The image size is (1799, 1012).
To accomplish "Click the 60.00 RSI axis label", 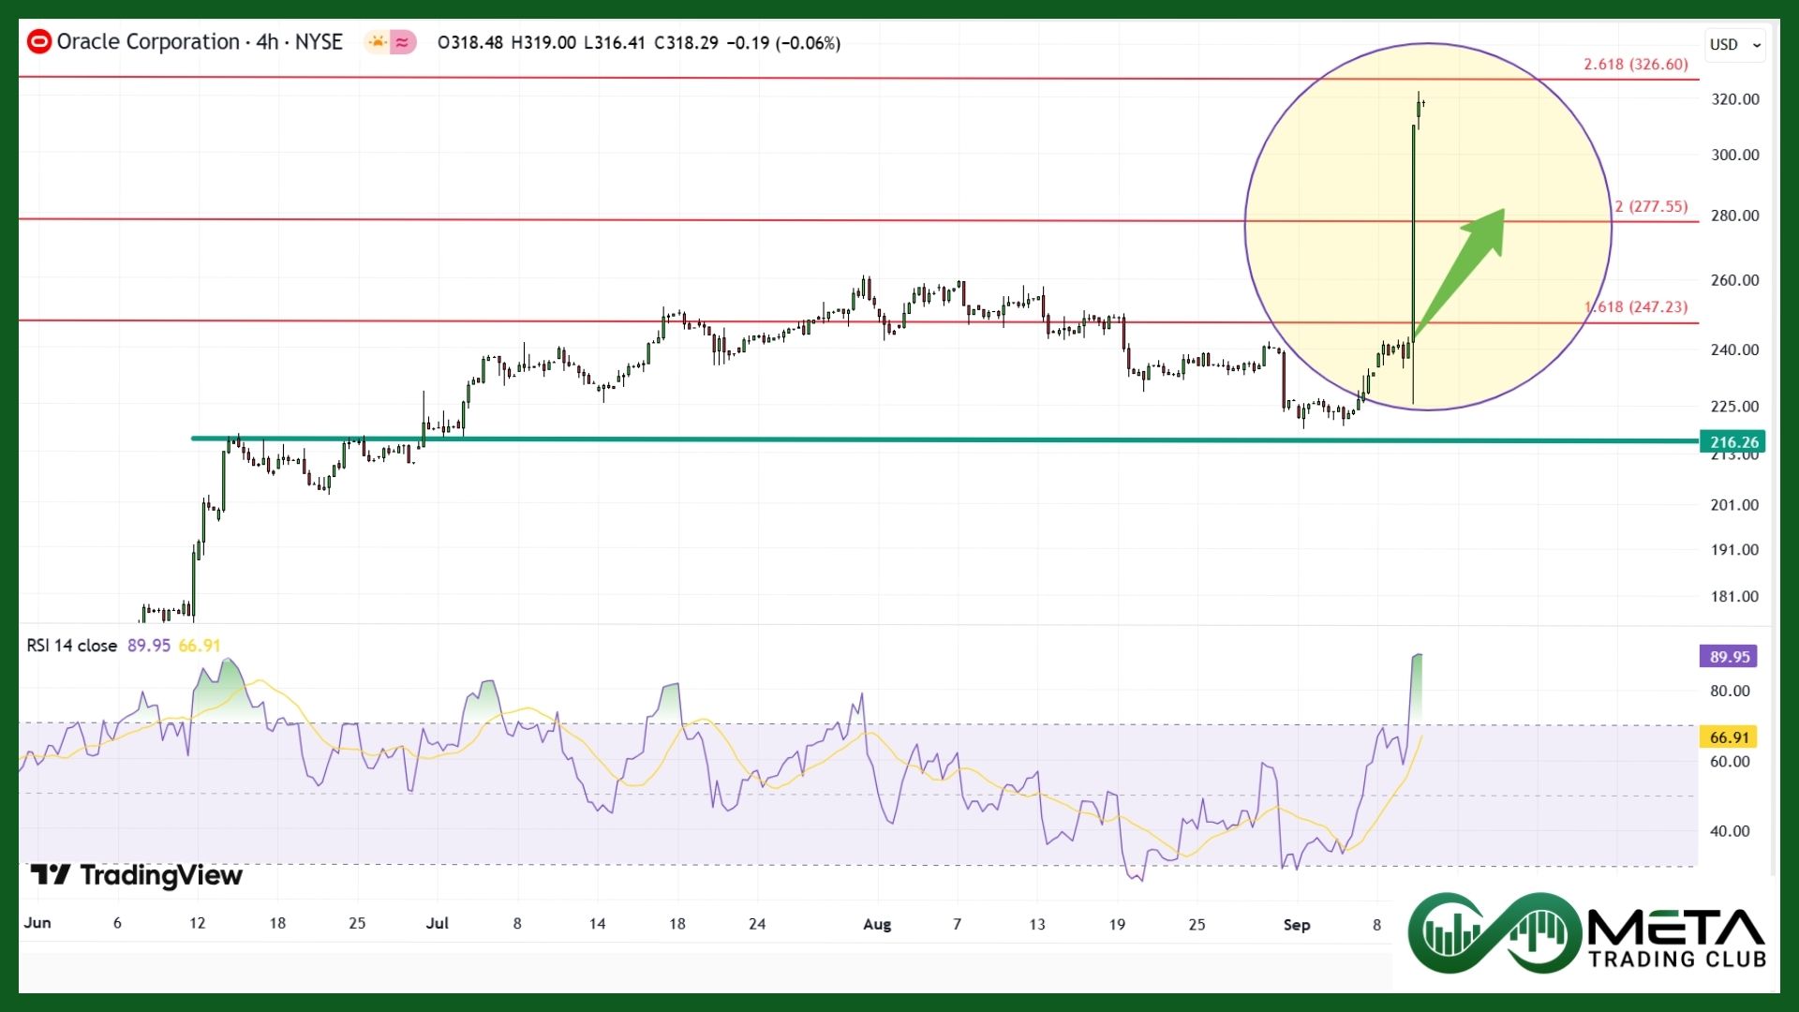I will (x=1730, y=762).
